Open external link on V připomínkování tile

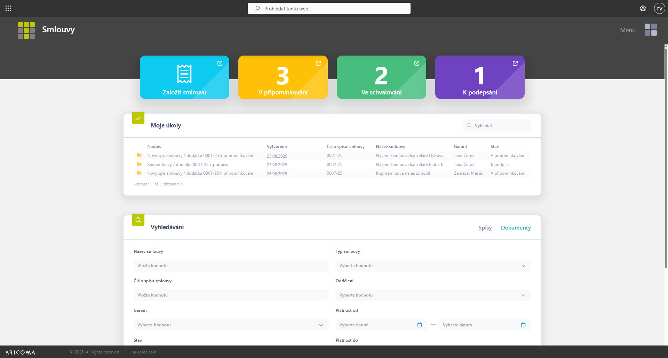[318, 63]
